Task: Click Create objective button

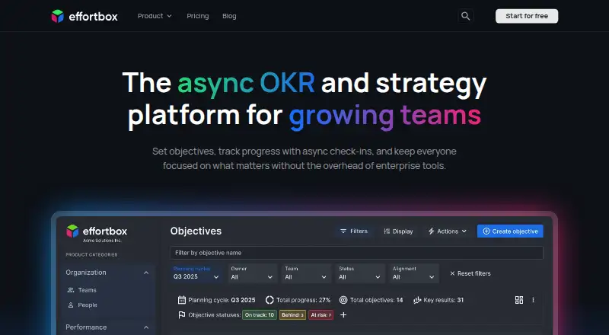Action: pos(510,231)
